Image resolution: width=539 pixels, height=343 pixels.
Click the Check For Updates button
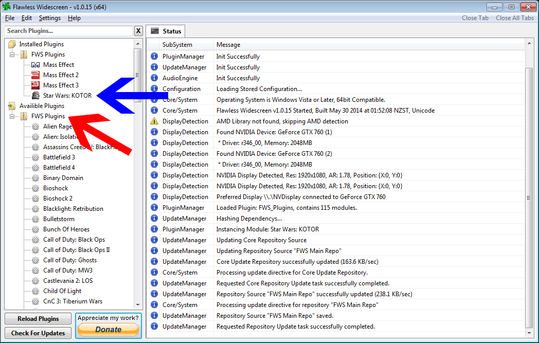click(38, 333)
